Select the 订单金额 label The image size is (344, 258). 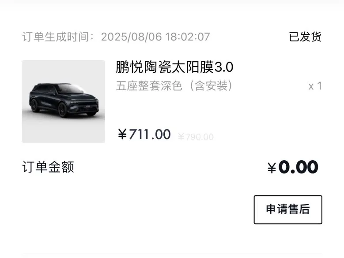(48, 167)
